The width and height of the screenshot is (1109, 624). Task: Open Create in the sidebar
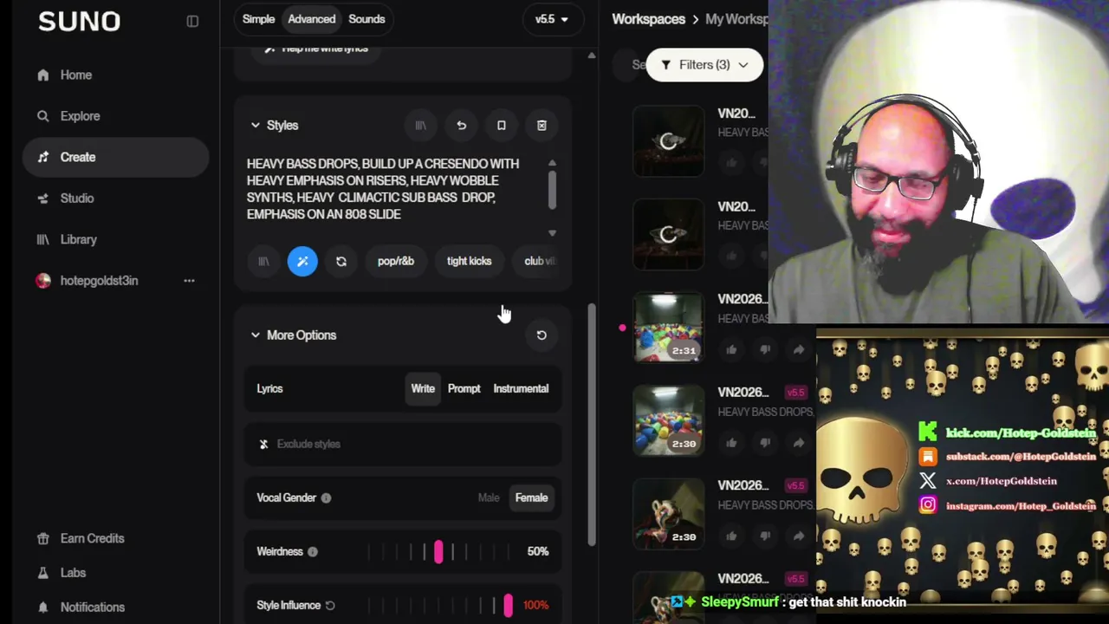click(116, 158)
